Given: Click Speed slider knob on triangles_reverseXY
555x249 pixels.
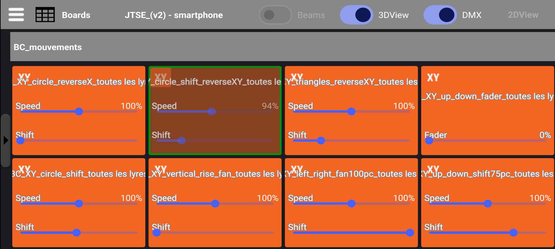Looking at the screenshot, I should coord(351,111).
